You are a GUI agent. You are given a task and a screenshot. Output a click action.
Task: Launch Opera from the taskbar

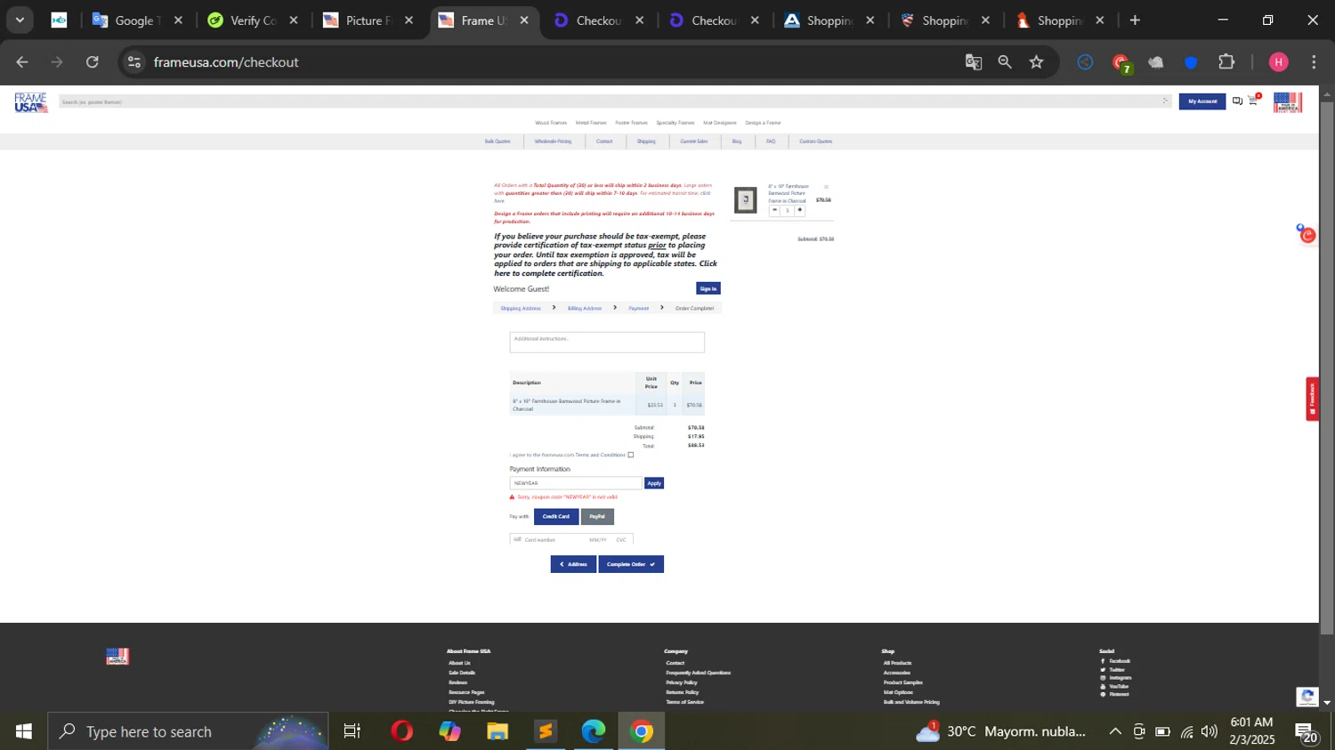click(401, 731)
